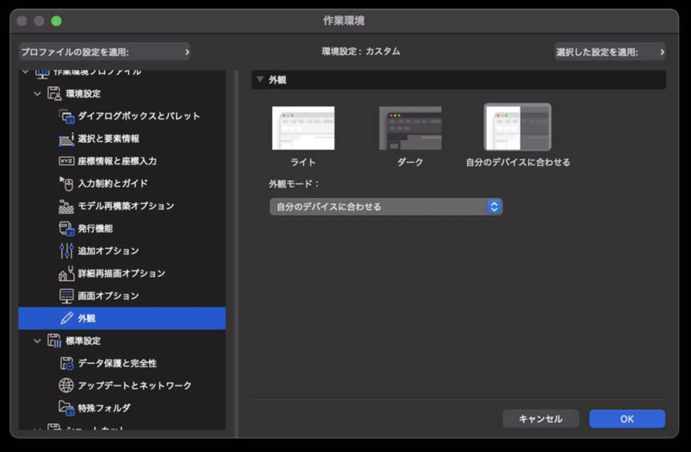Click the モデル再構築オプション icon
Viewport: 691px width, 452px height.
[67, 206]
